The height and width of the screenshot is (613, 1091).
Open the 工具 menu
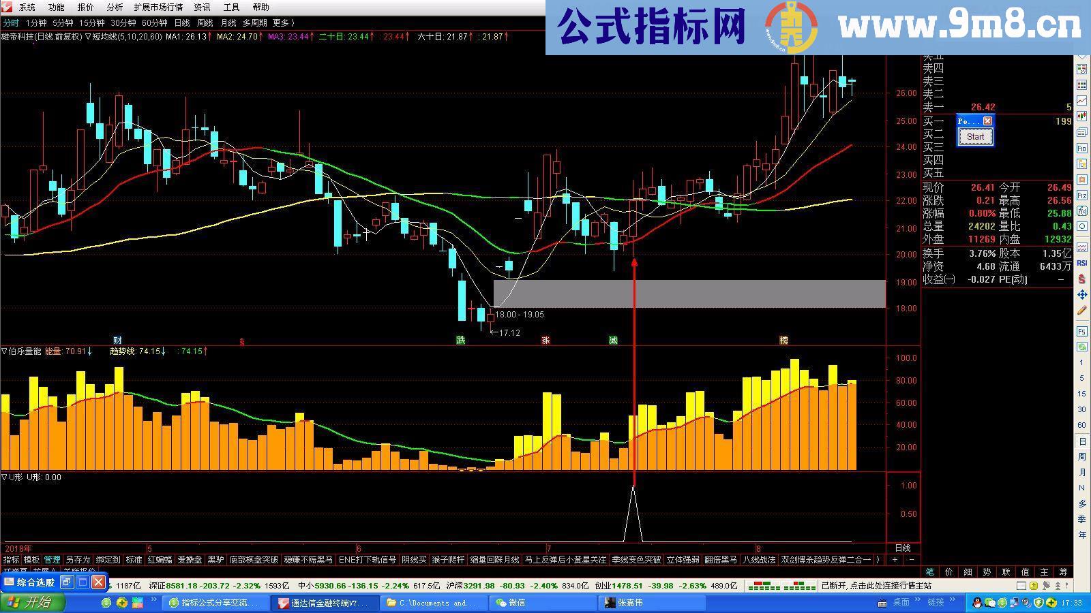tap(232, 7)
